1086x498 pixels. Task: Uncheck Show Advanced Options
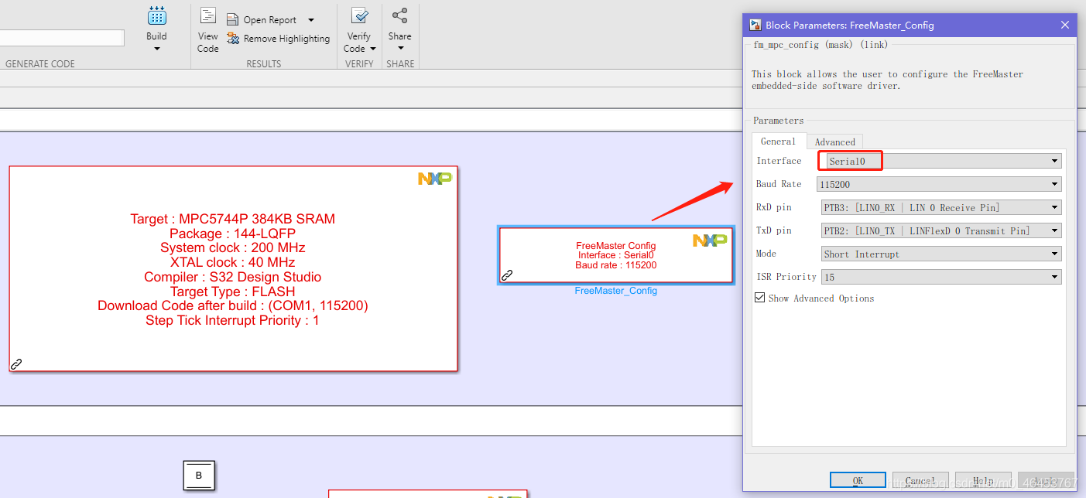point(759,297)
